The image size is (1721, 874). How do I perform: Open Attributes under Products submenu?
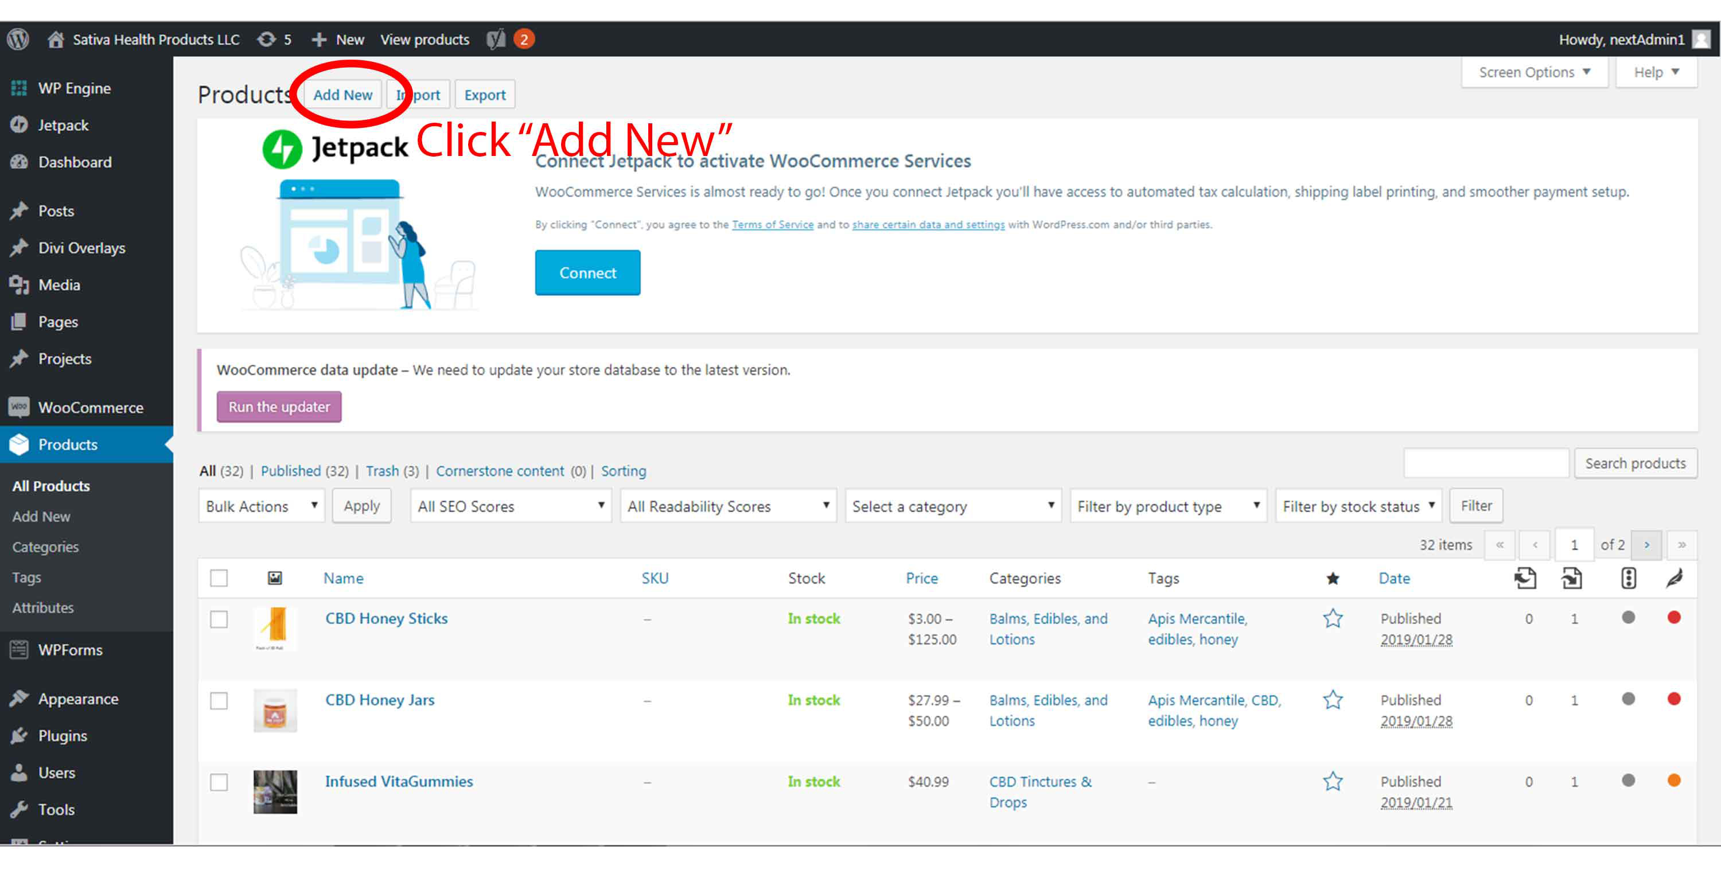coord(43,607)
